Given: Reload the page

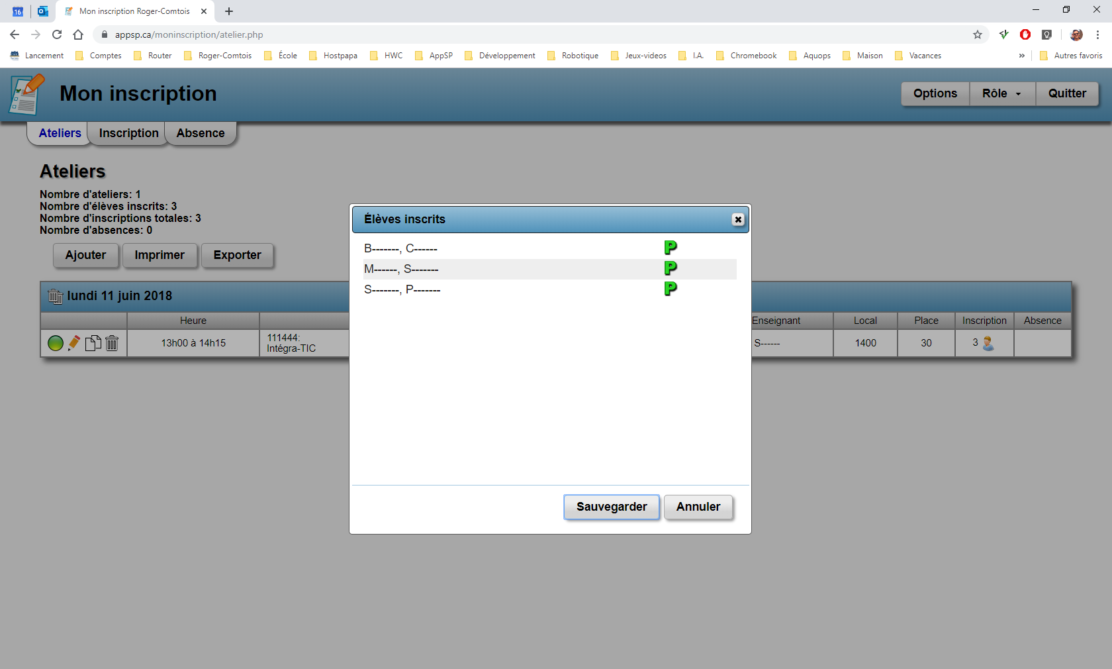Looking at the screenshot, I should click(57, 34).
